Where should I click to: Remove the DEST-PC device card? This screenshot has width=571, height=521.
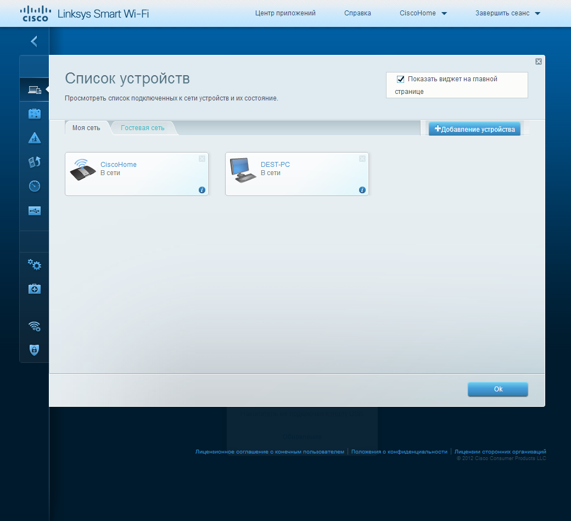[362, 159]
